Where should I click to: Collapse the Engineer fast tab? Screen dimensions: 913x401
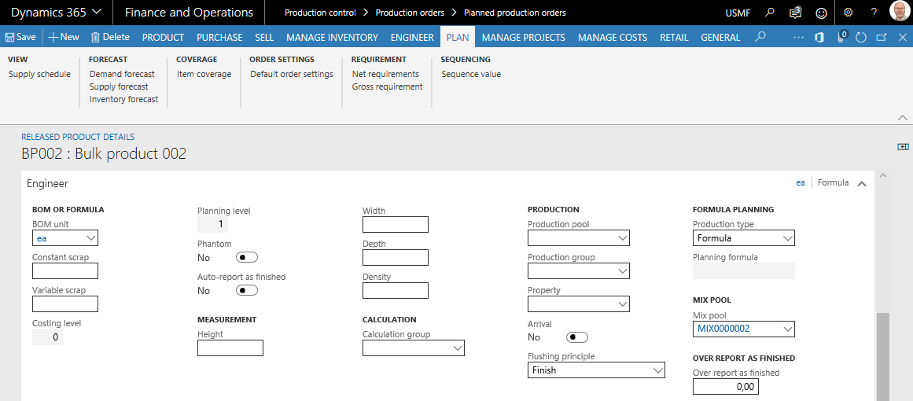coord(862,183)
